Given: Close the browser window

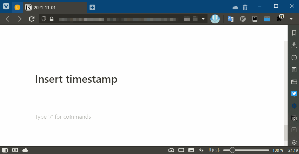Looking at the screenshot, I should 292,6.
